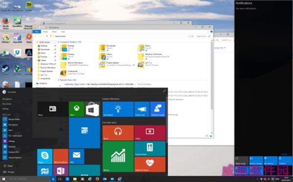The height and width of the screenshot is (182, 293).
Task: Open File Explorer link in Start menu
Action: (x=7, y=99)
